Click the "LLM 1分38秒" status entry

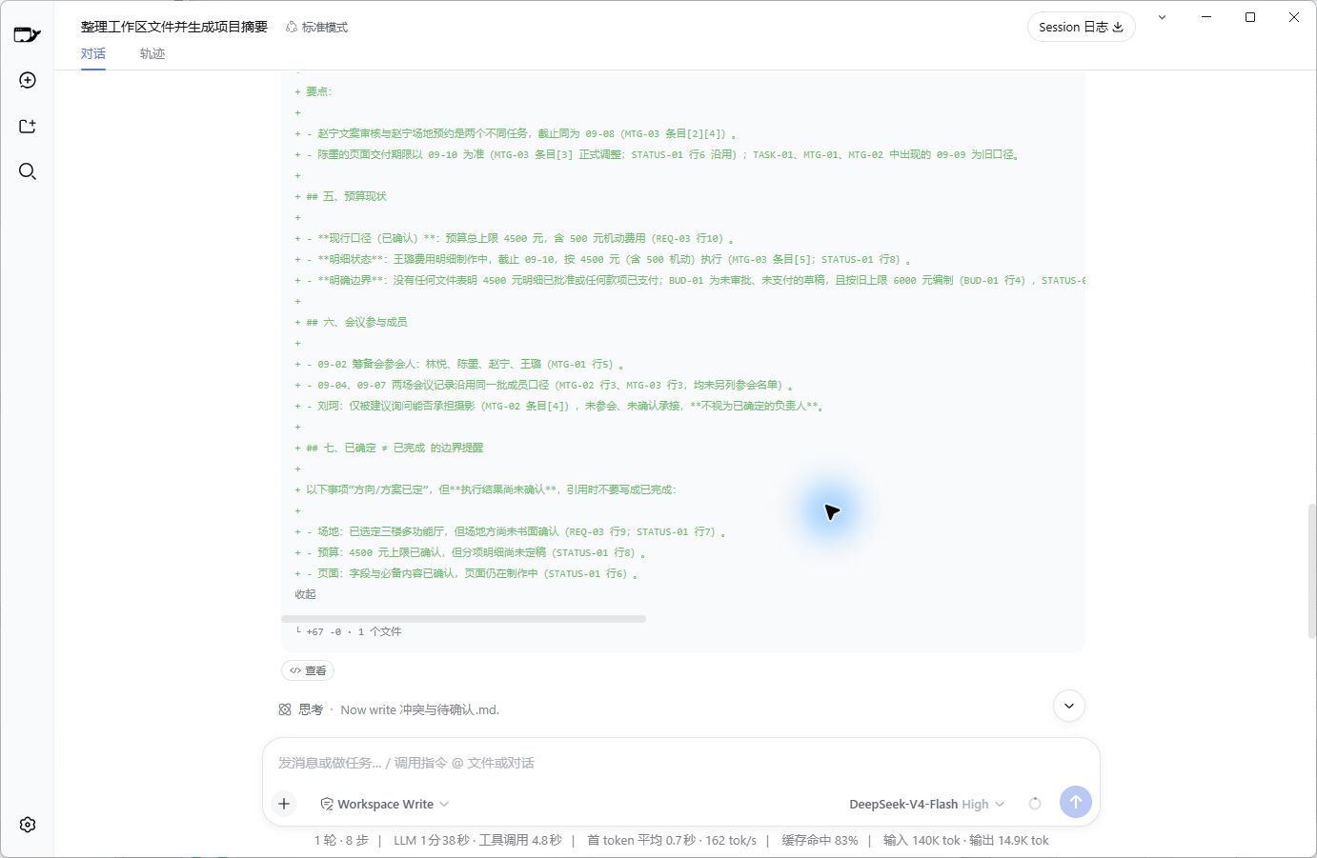[432, 840]
